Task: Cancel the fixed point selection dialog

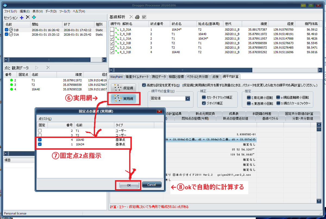Action: click(152, 185)
